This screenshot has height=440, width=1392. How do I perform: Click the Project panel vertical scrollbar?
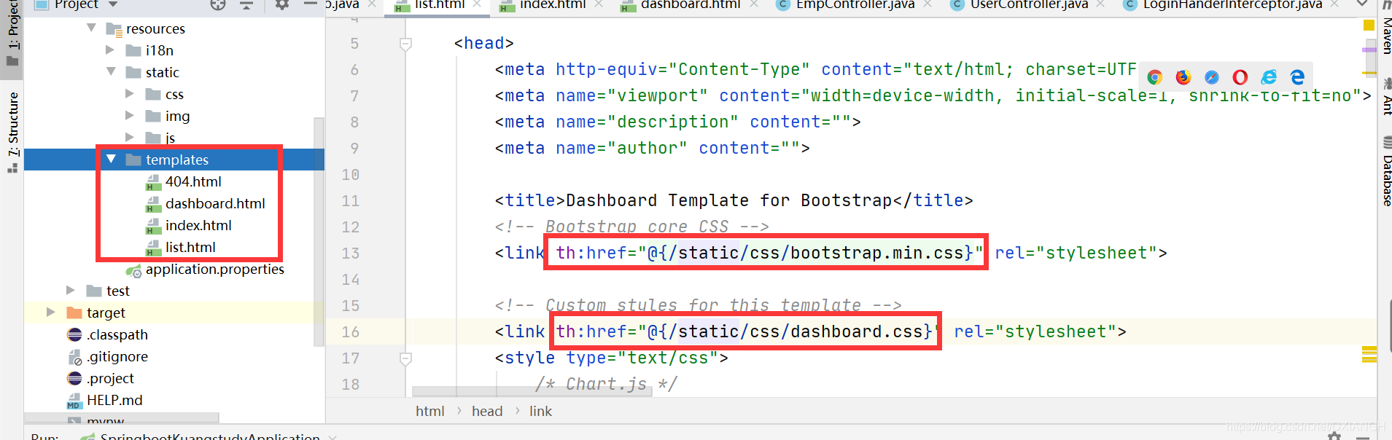(319, 230)
